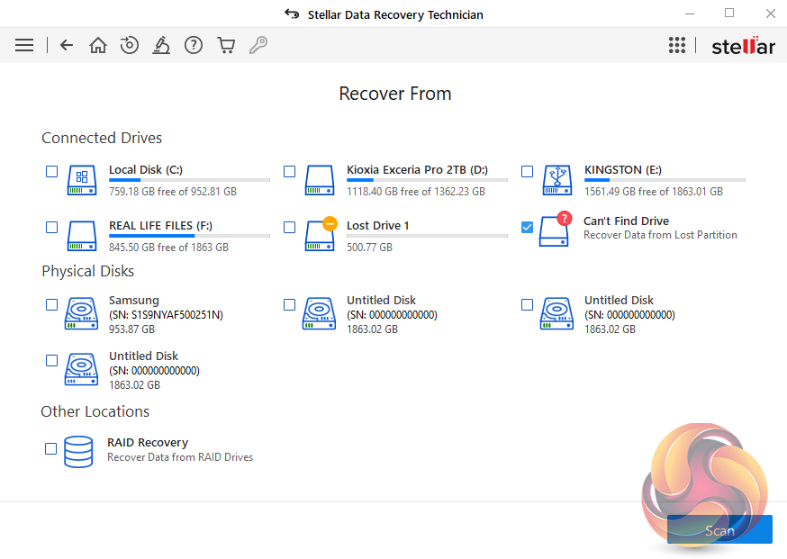Select the KINGSTON (E:) label
787x559 pixels.
[623, 169]
